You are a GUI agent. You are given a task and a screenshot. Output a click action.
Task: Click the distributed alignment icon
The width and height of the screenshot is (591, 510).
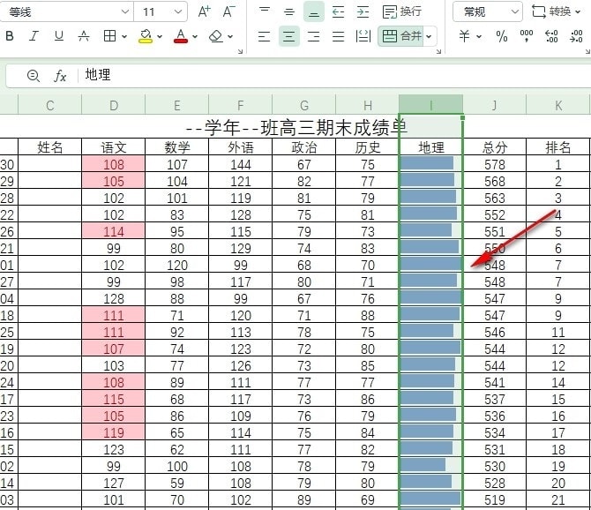tap(363, 36)
